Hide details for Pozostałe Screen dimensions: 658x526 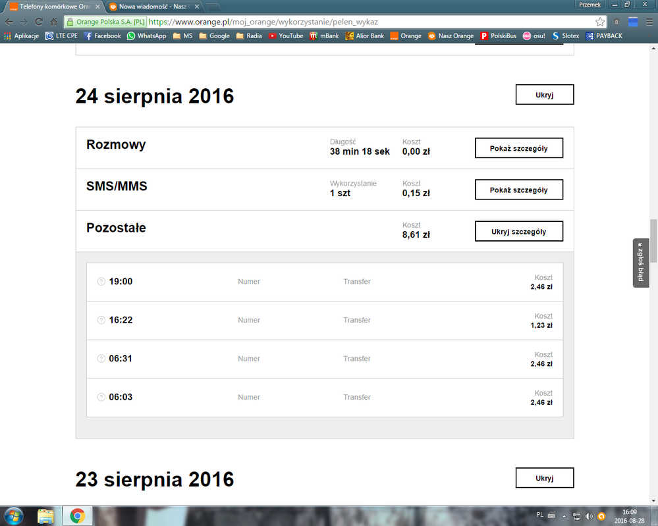pos(518,231)
